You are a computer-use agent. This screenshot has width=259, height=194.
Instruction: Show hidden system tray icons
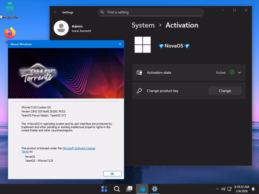[x=217, y=189]
